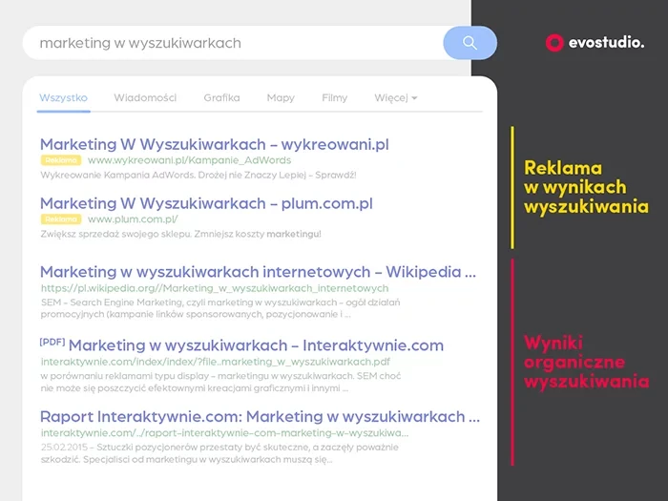This screenshot has width=668, height=501.
Task: Click the magnifying glass search button
Action: tap(470, 43)
